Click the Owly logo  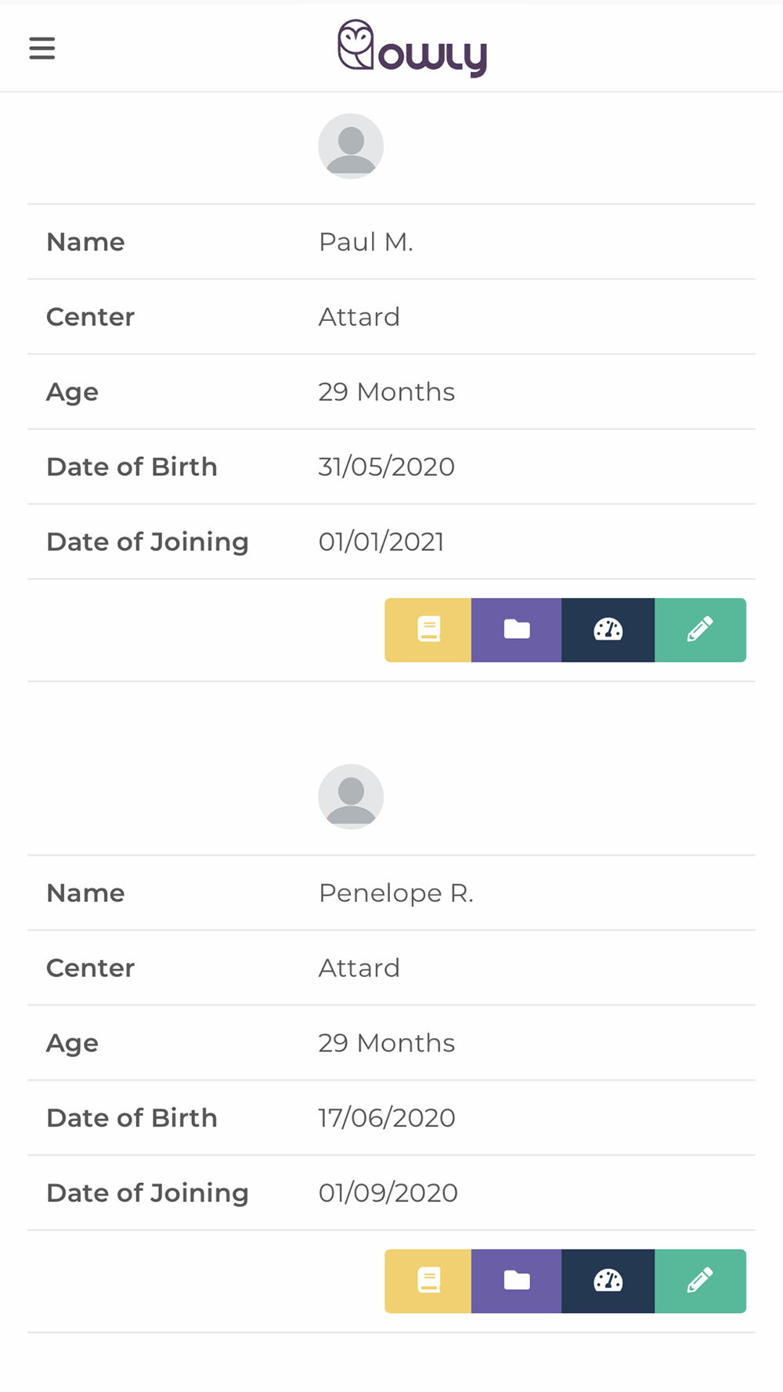pyautogui.click(x=412, y=49)
